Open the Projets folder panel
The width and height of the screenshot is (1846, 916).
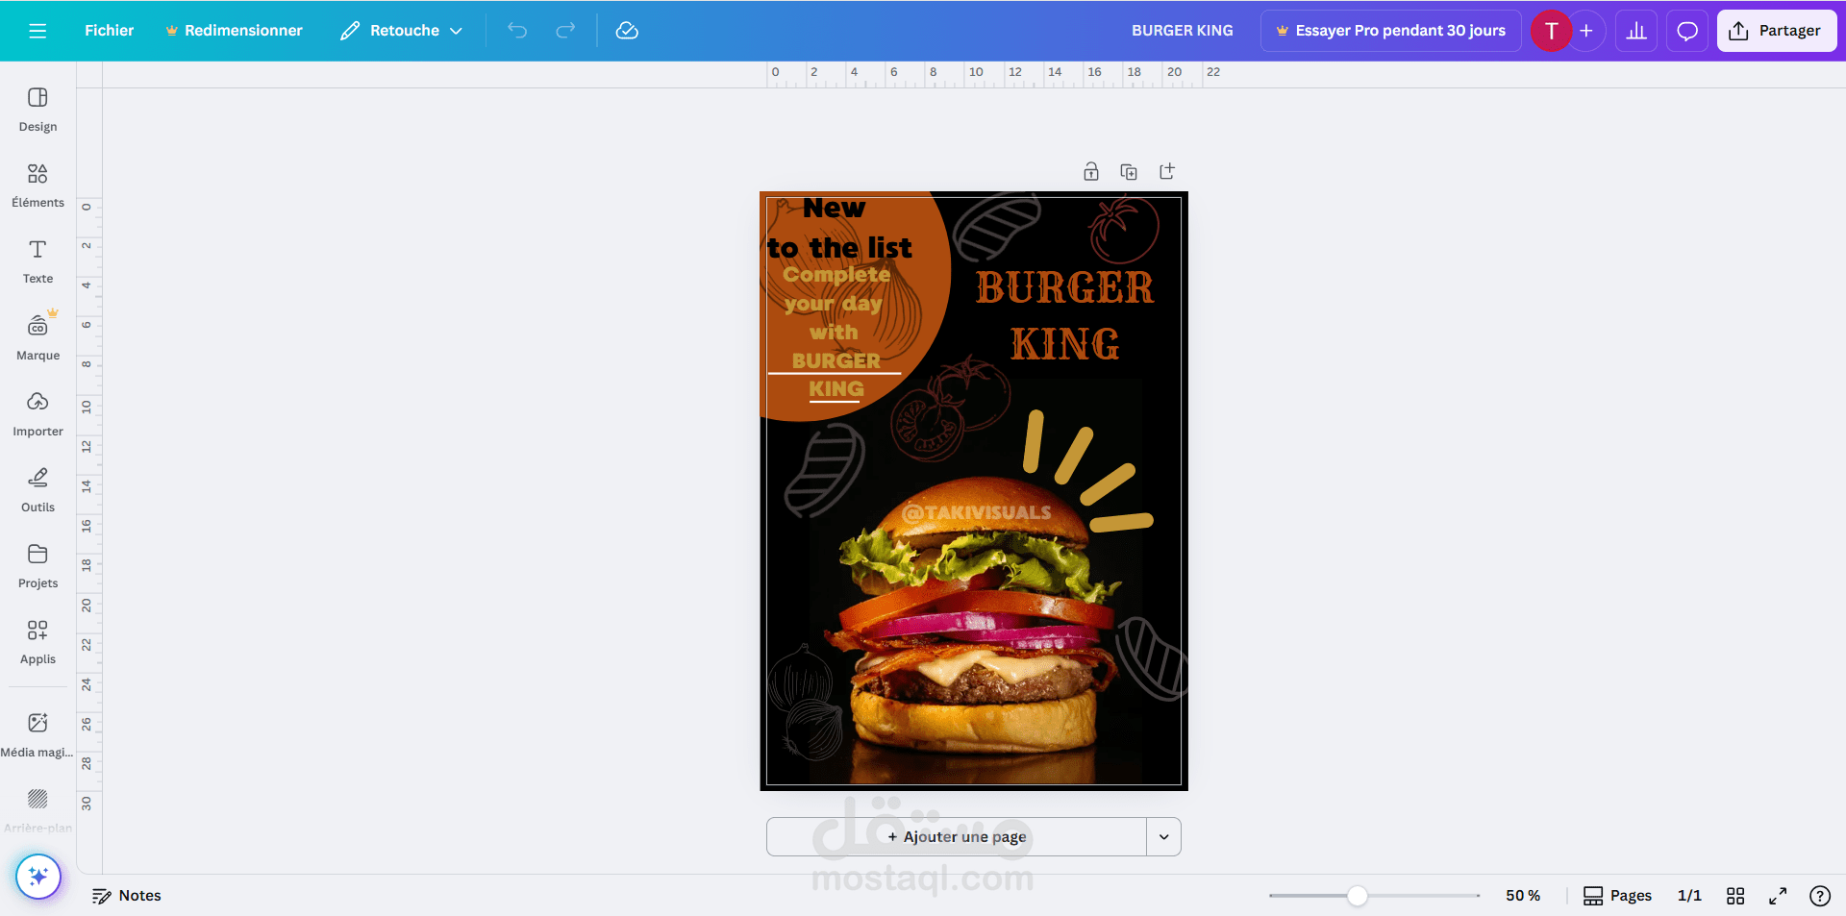click(x=37, y=566)
